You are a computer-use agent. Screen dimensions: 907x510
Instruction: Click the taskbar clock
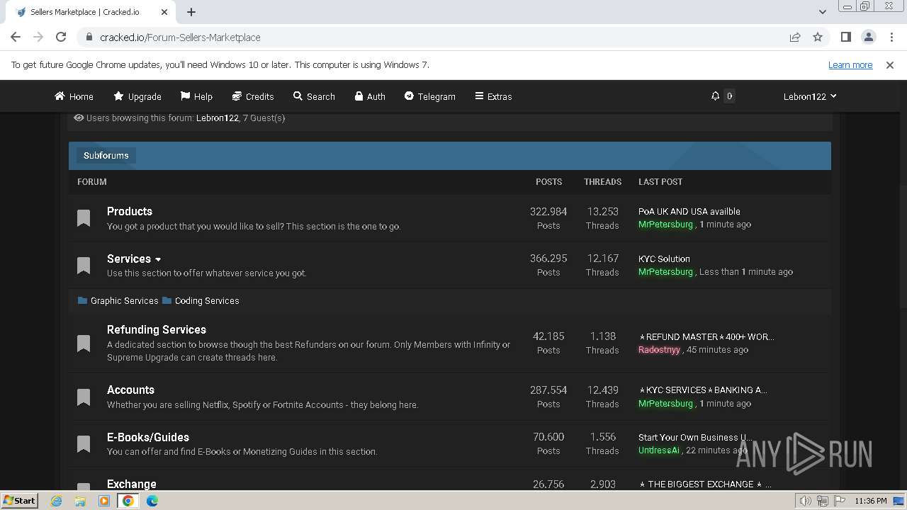point(871,501)
